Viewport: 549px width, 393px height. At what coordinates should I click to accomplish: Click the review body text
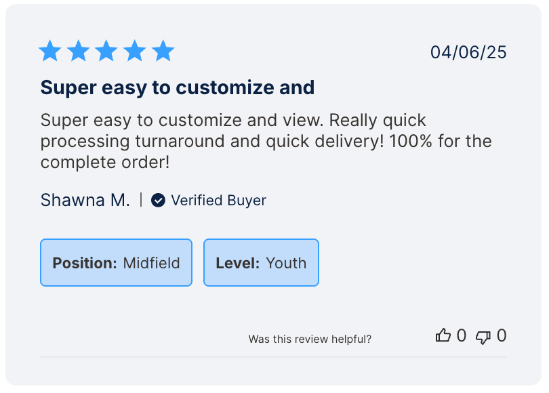(264, 142)
